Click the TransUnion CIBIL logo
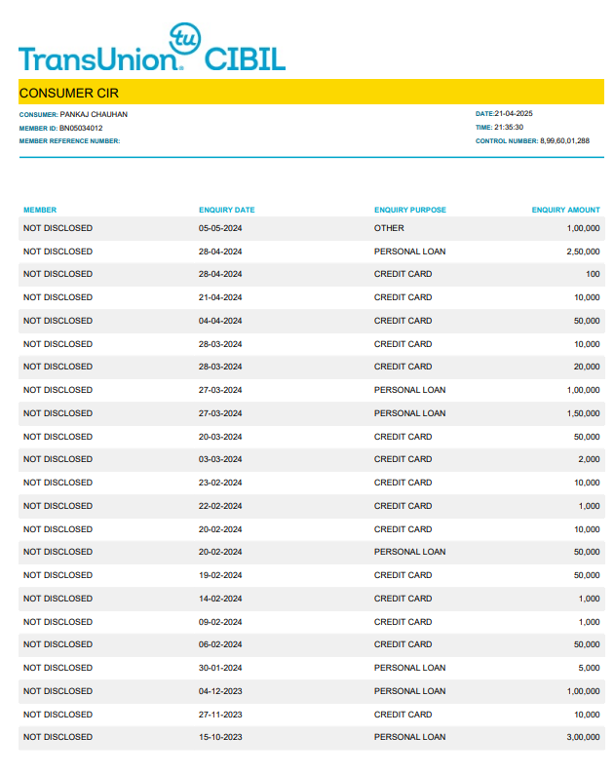 [x=151, y=51]
